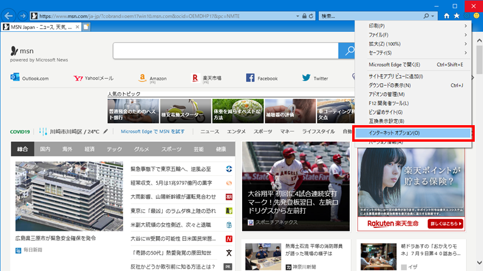Viewport: 483px width, 271px height.
Task: Refresh the page with reload icon
Action: click(311, 16)
